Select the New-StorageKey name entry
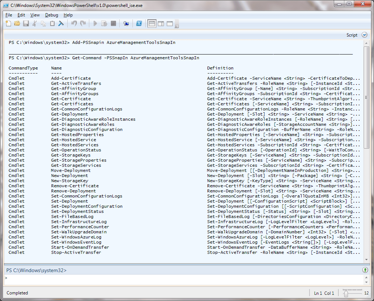Image resolution: width=374 pixels, height=301 pixels. coord(70,181)
